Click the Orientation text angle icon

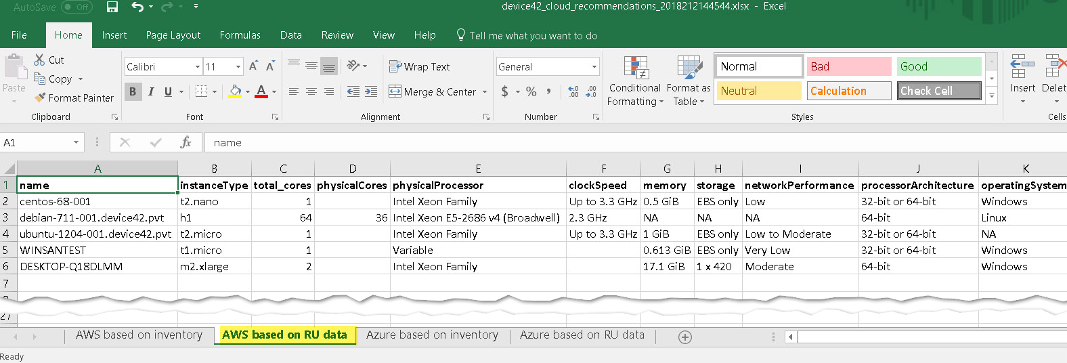(353, 66)
